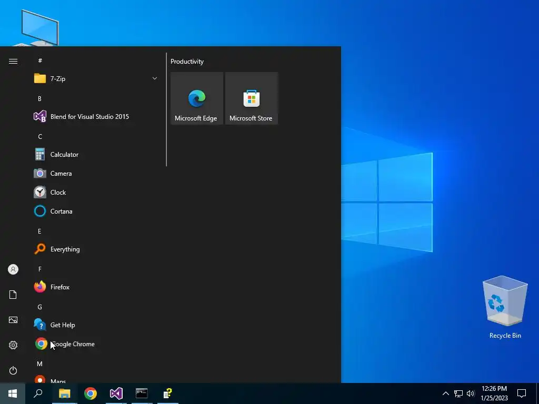The width and height of the screenshot is (539, 404).
Task: Open the Microsoft Store tile
Action: 251,98
